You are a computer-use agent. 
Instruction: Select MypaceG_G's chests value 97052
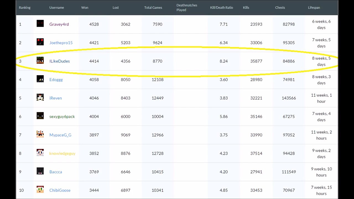click(x=289, y=135)
